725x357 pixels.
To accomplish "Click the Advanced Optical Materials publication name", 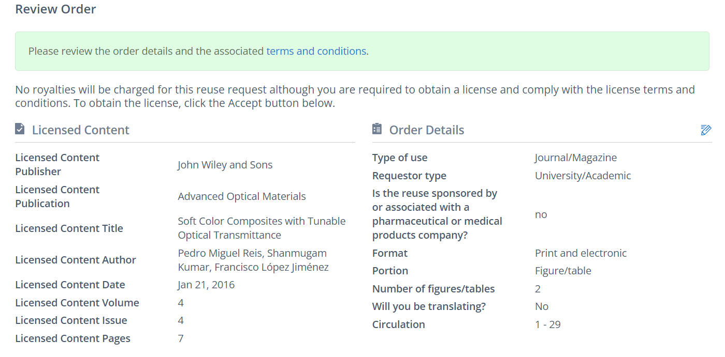I will click(241, 196).
